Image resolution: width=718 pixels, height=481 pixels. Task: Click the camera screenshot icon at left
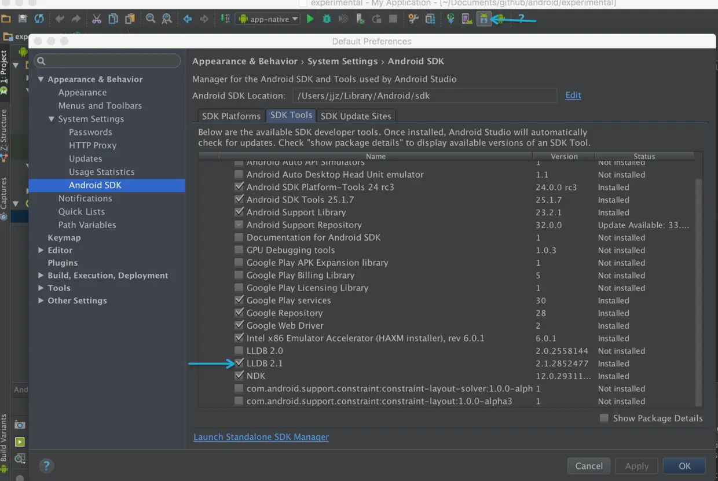[x=20, y=425]
